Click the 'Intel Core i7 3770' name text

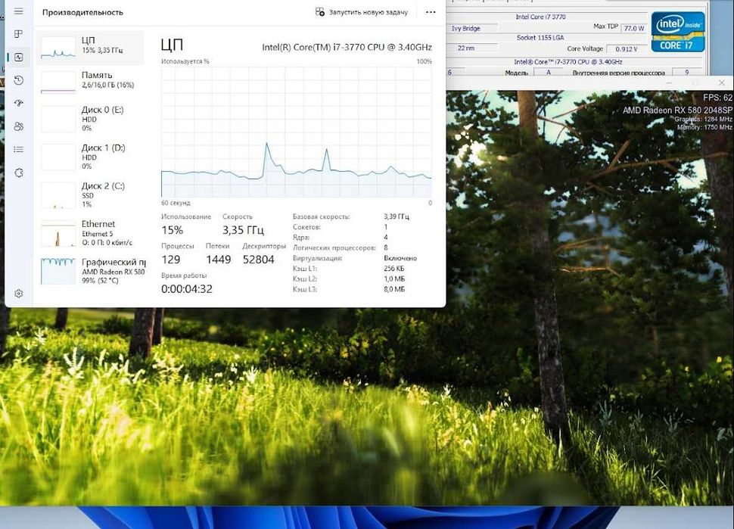point(541,17)
